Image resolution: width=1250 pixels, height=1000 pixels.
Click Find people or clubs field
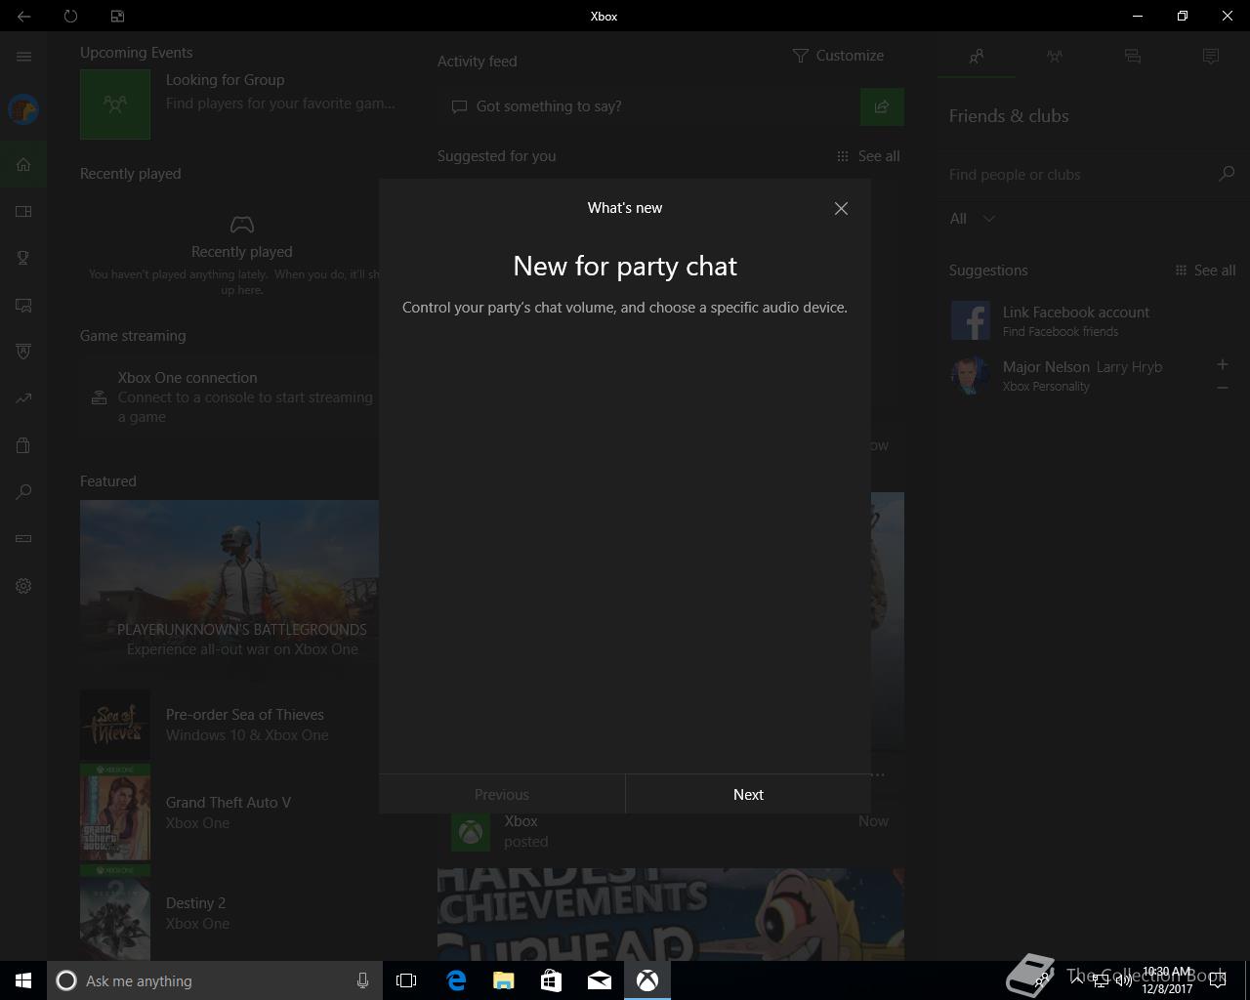[1078, 174]
